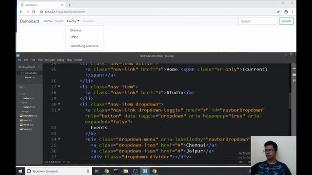The image size is (312, 175).
Task: Open beautiful.jpg in the Brackets file tree
Action: [x=28, y=116]
